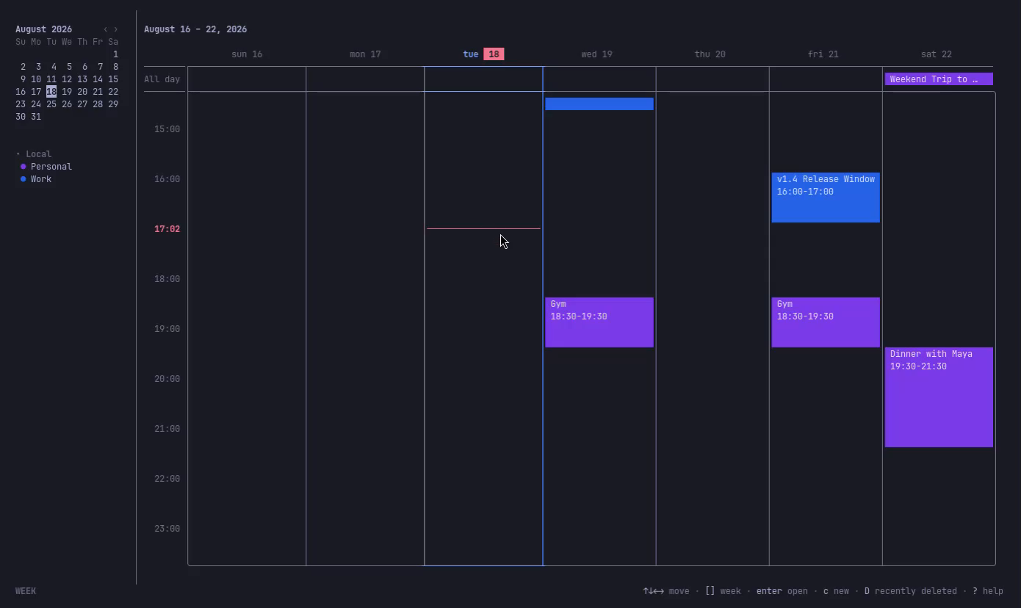This screenshot has width=1021, height=608.
Task: Pick August 1 in mini calendar
Action: (115, 54)
